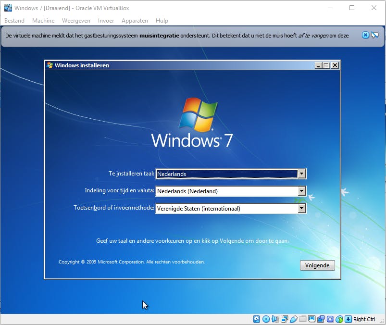Click the Indeling voor tijd en valuta label

point(119,190)
